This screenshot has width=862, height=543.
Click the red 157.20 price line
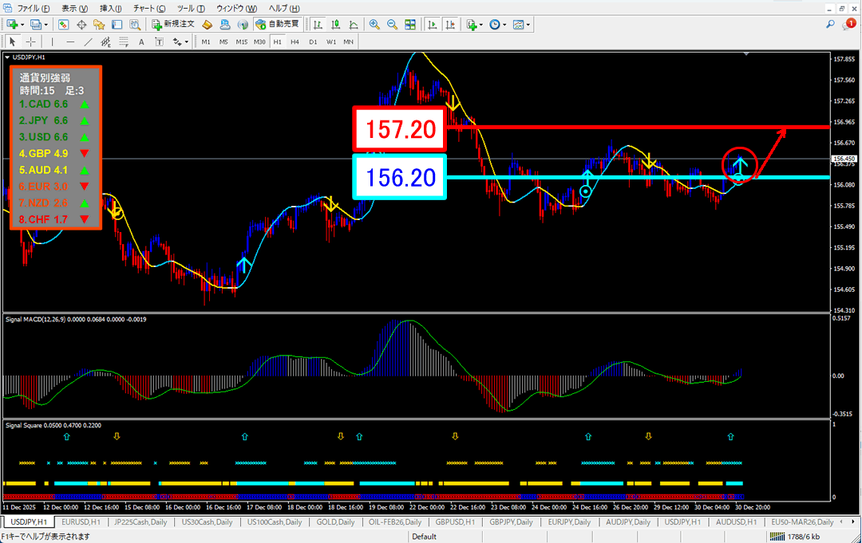(x=639, y=127)
